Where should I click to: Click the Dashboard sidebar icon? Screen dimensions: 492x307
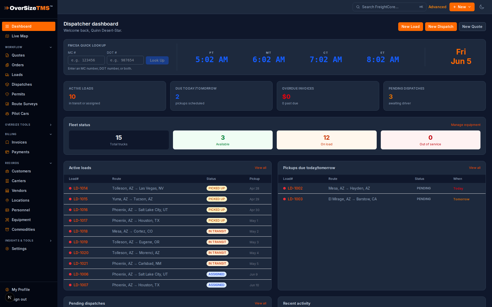[7, 26]
